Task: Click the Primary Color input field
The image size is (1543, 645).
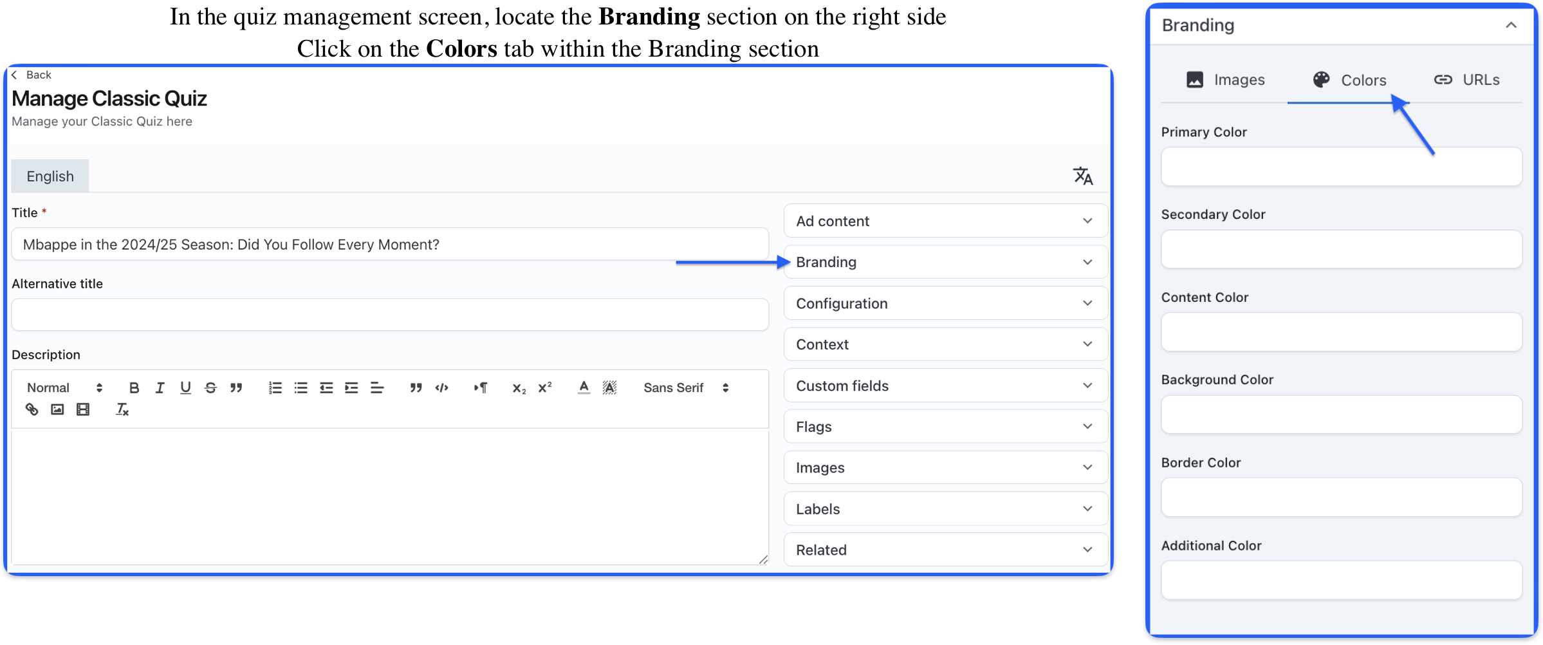Action: (1341, 167)
